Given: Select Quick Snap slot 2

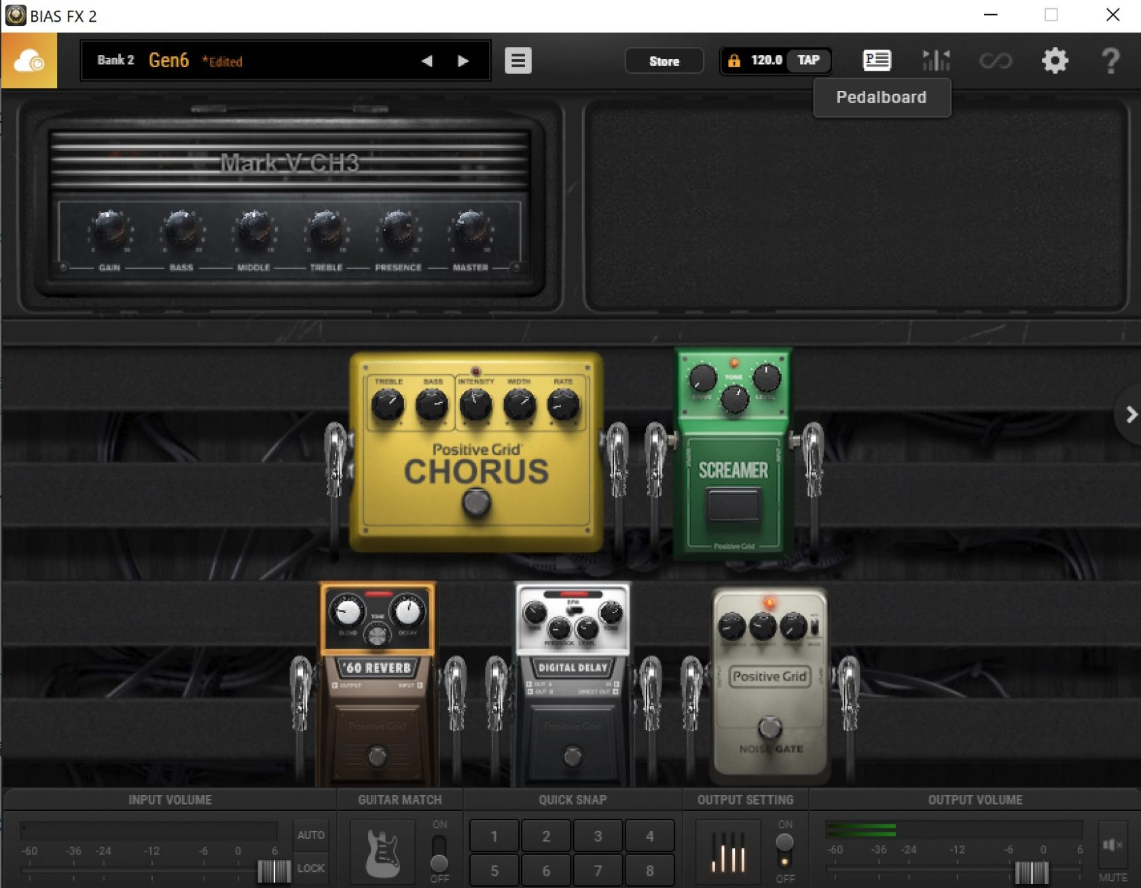Looking at the screenshot, I should 546,836.
